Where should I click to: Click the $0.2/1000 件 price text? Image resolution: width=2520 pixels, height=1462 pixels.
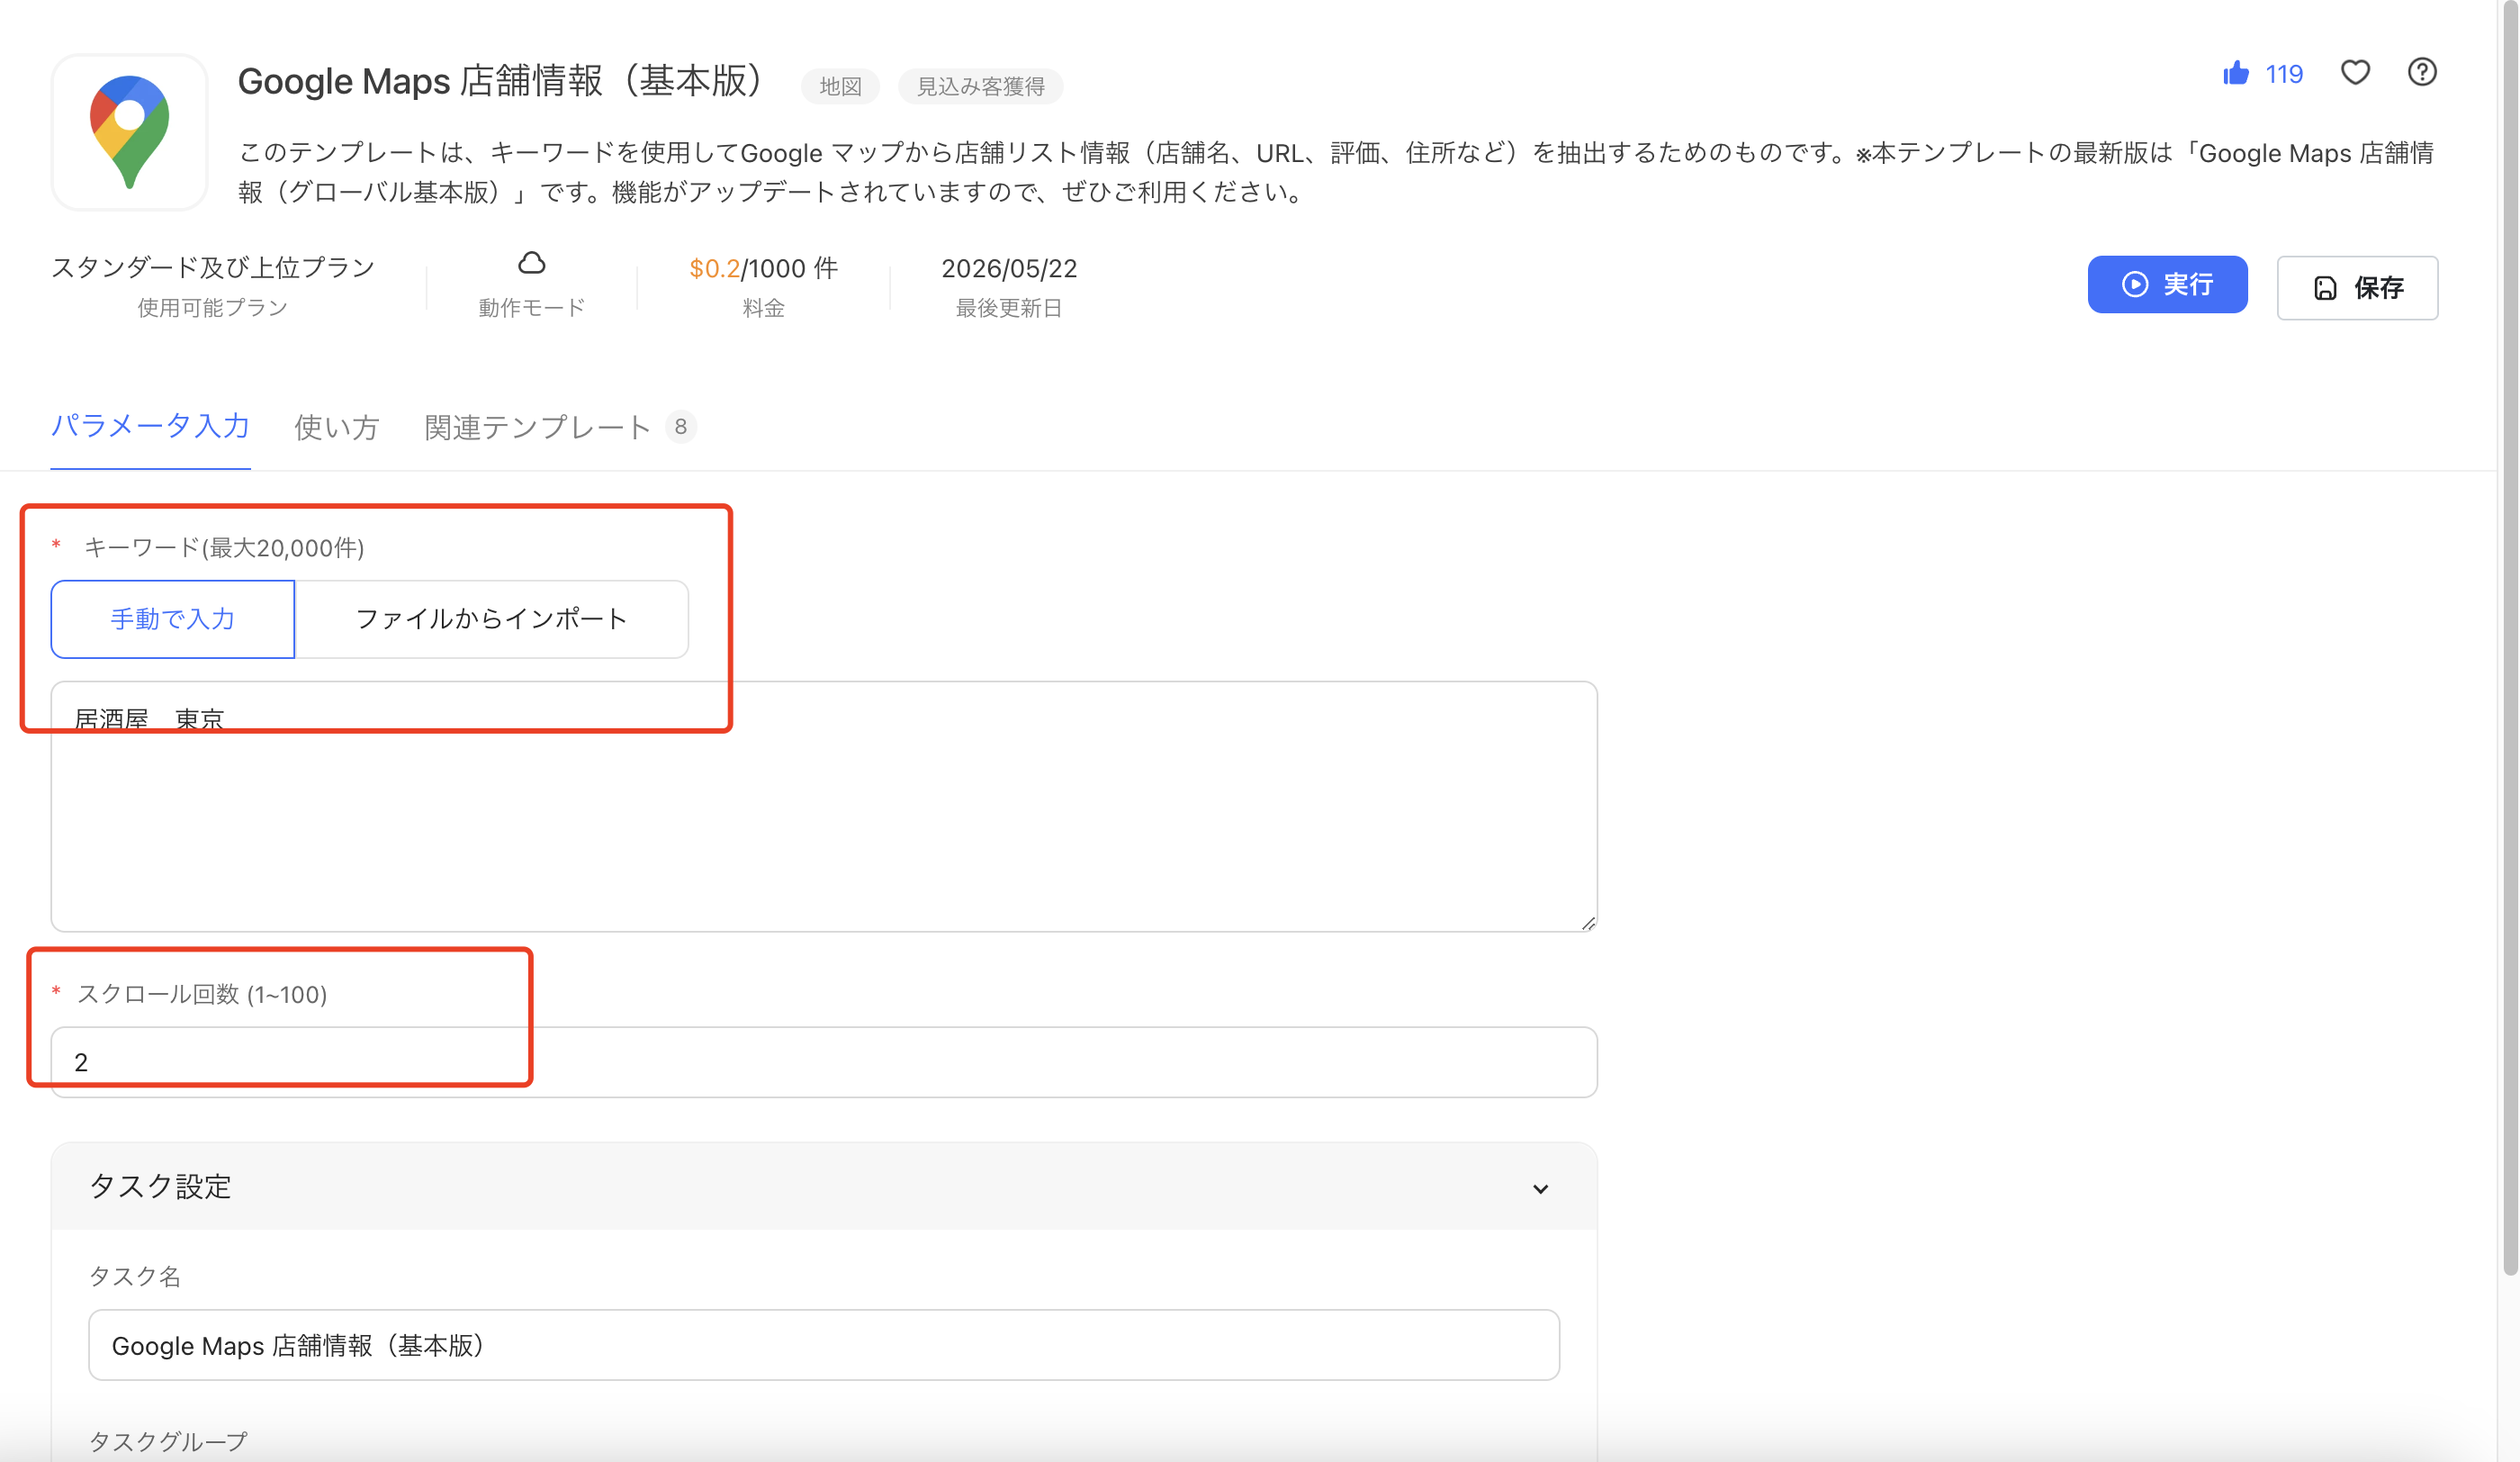(x=763, y=269)
